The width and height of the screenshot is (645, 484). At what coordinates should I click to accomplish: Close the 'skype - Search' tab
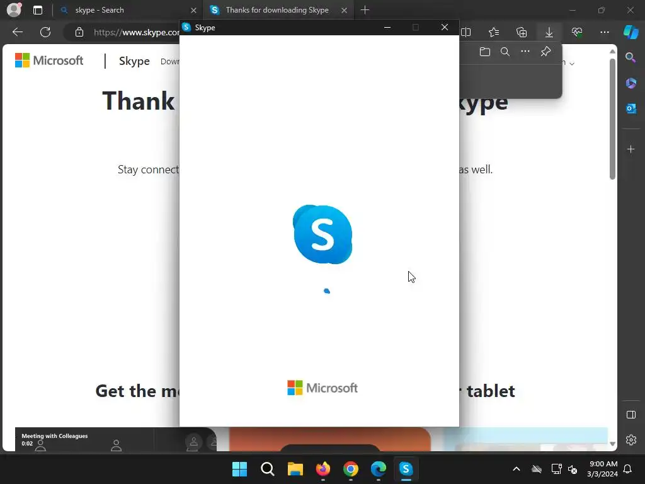[193, 10]
